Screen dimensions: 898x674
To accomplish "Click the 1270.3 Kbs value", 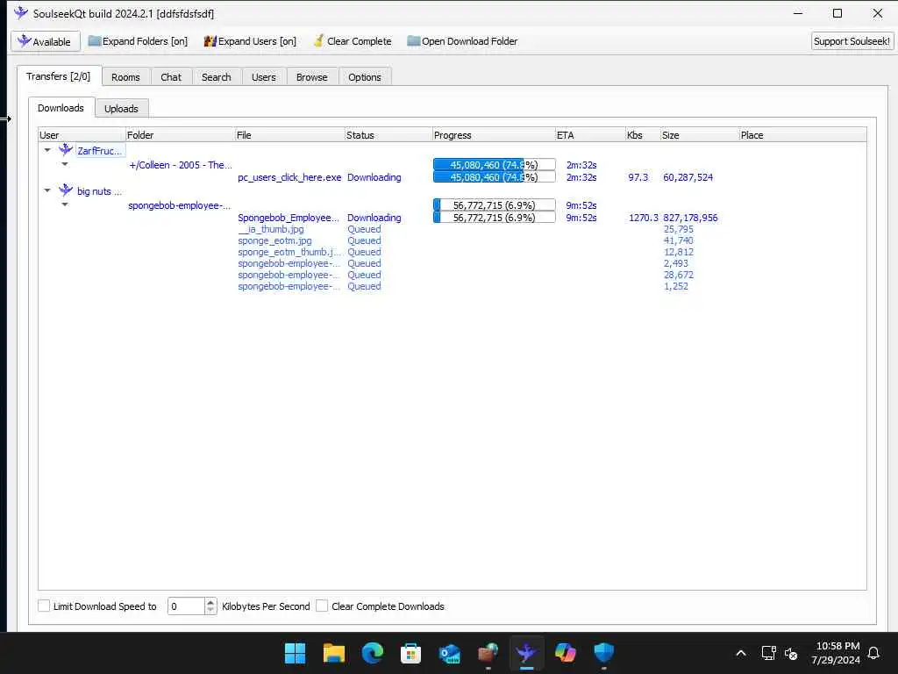I will click(x=643, y=218).
